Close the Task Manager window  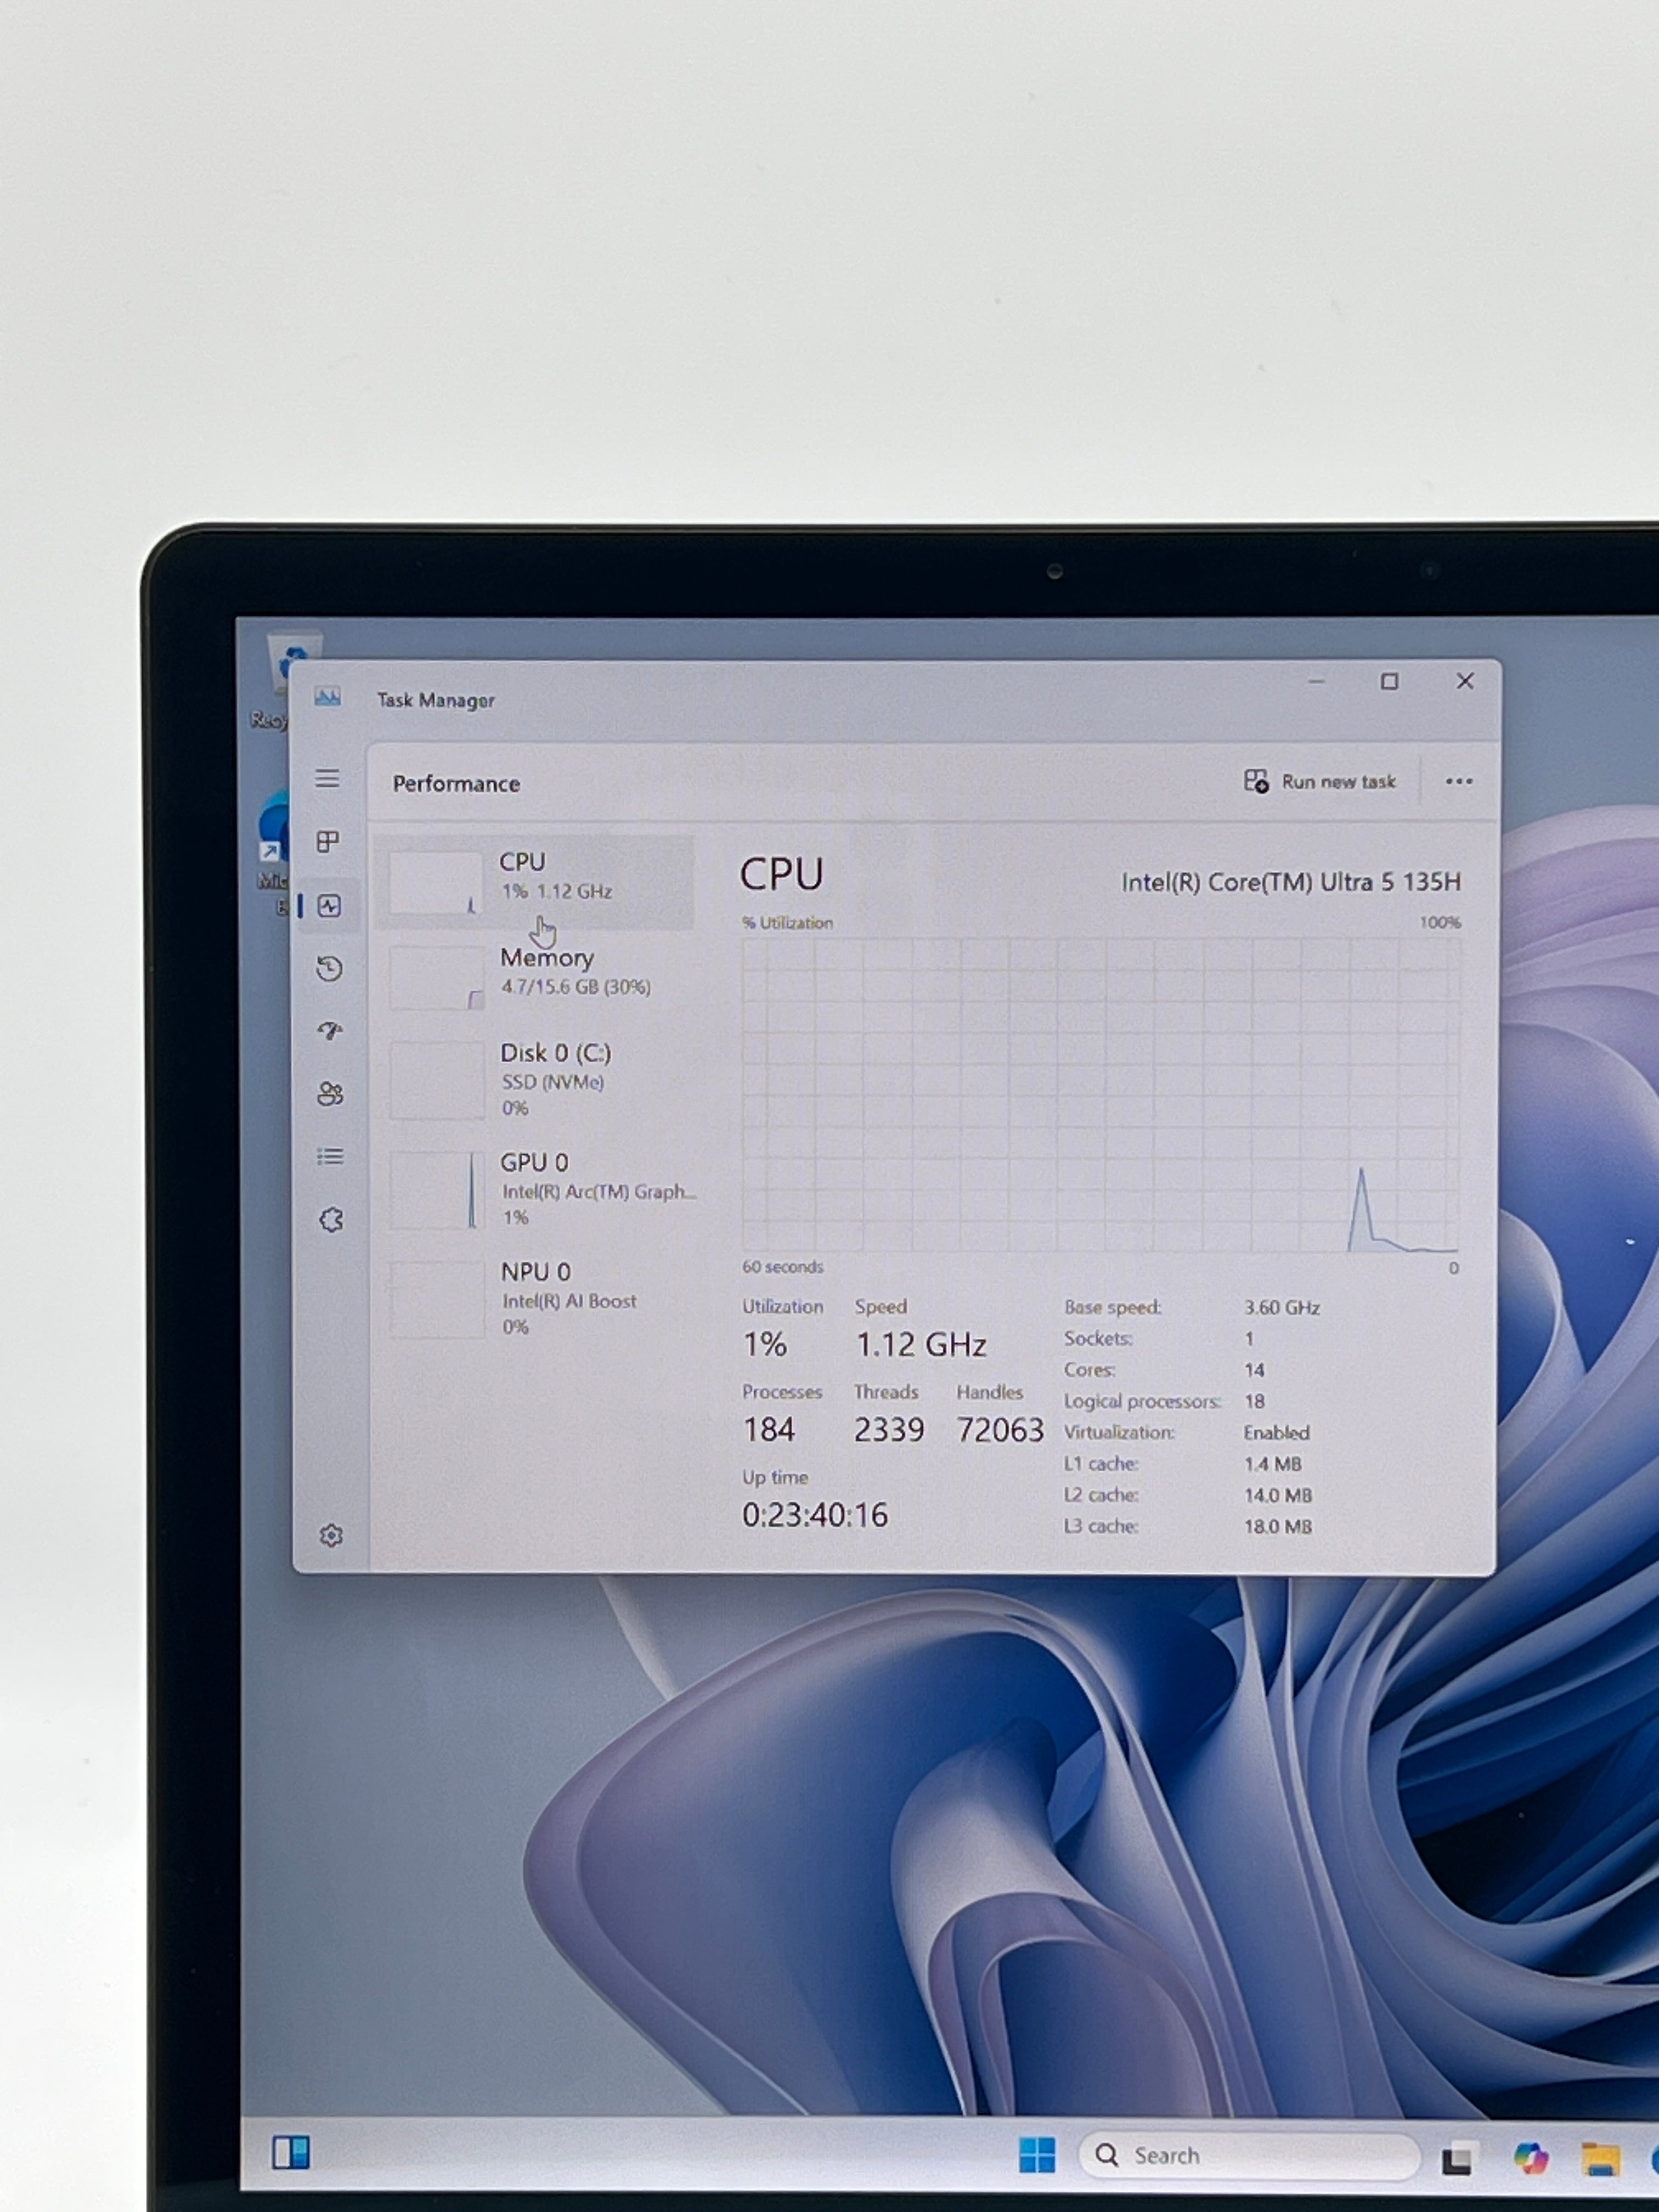coord(1465,681)
